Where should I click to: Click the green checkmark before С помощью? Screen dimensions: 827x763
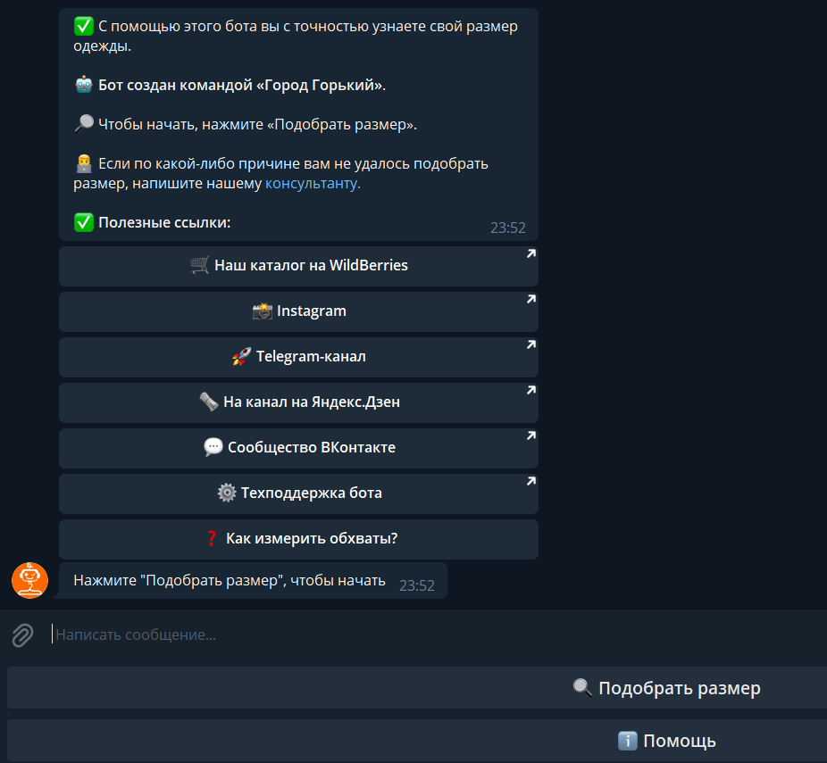(84, 26)
